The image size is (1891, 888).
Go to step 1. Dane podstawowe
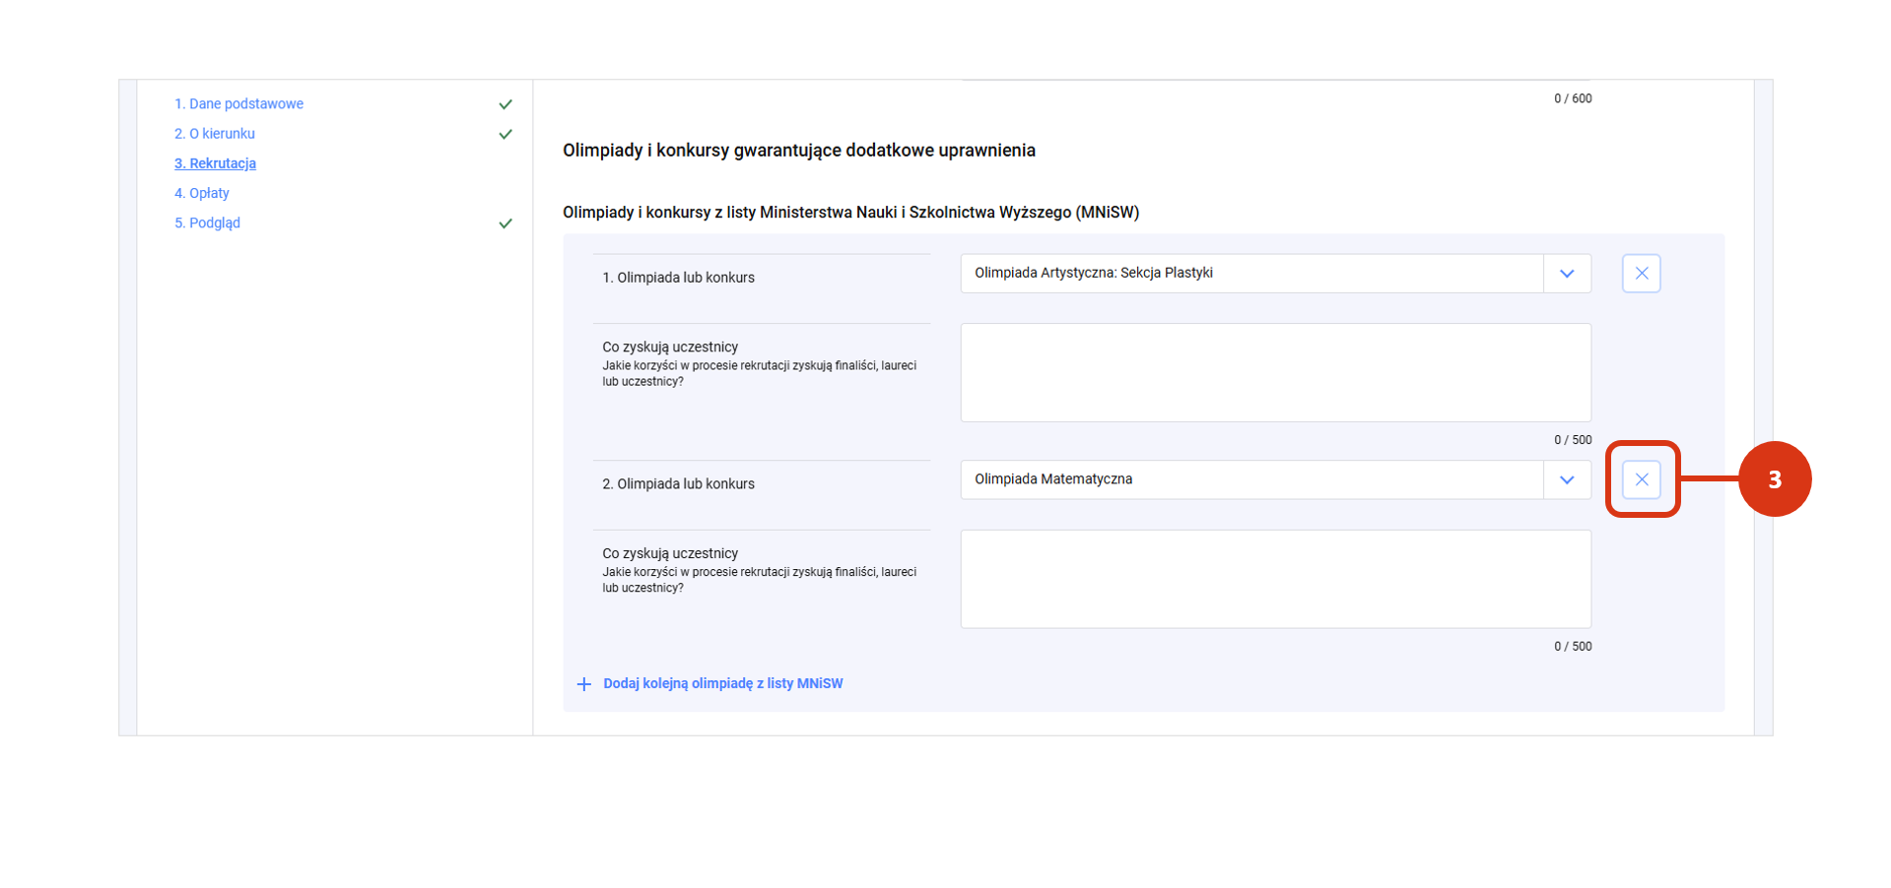[238, 103]
